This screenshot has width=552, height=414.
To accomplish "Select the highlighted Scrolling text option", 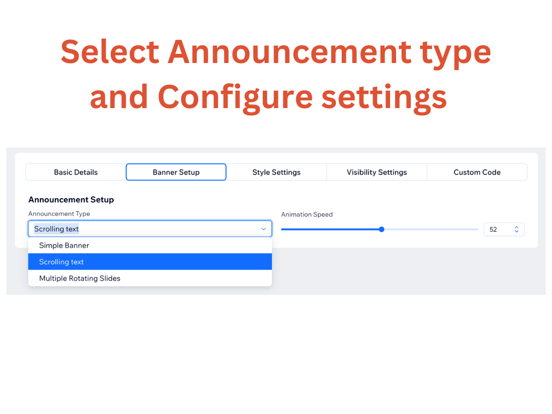I will click(x=150, y=262).
